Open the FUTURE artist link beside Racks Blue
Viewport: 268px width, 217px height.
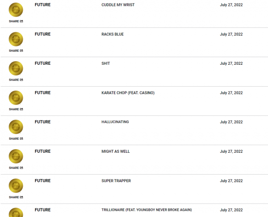click(x=43, y=34)
